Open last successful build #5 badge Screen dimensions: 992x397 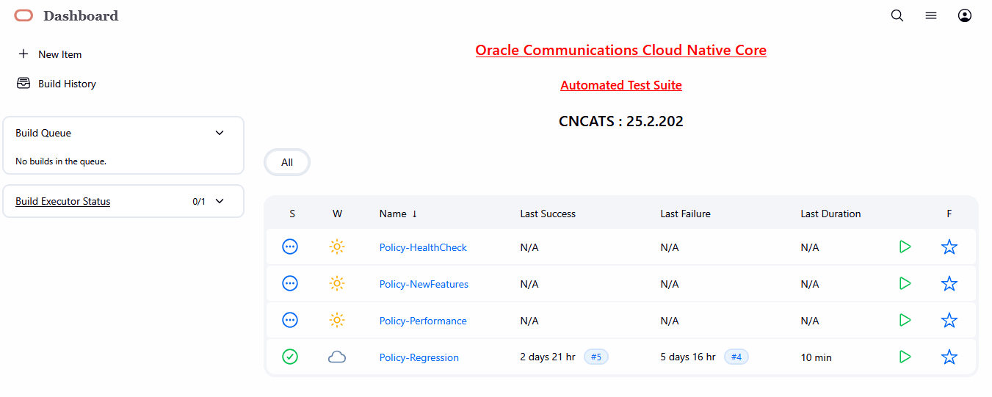point(596,357)
